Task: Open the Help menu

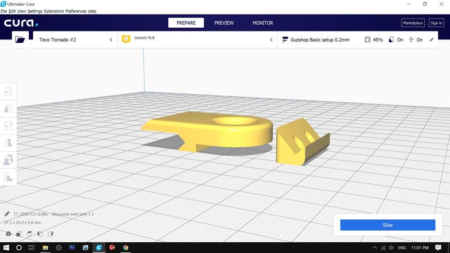Action: (92, 11)
